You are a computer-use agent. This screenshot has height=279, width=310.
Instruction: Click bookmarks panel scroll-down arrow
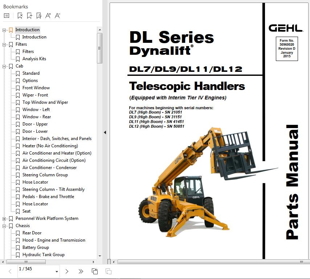coord(99,256)
